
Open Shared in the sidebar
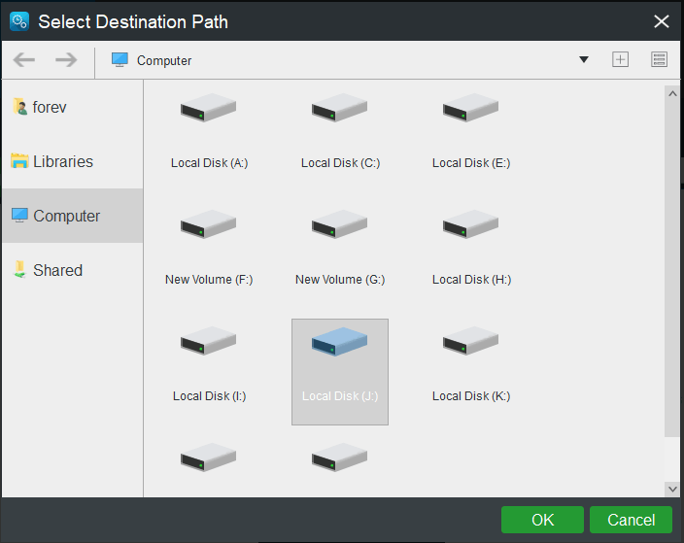72,270
